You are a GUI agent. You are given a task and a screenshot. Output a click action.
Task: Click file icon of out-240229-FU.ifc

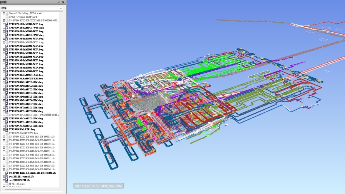click(x=7, y=180)
